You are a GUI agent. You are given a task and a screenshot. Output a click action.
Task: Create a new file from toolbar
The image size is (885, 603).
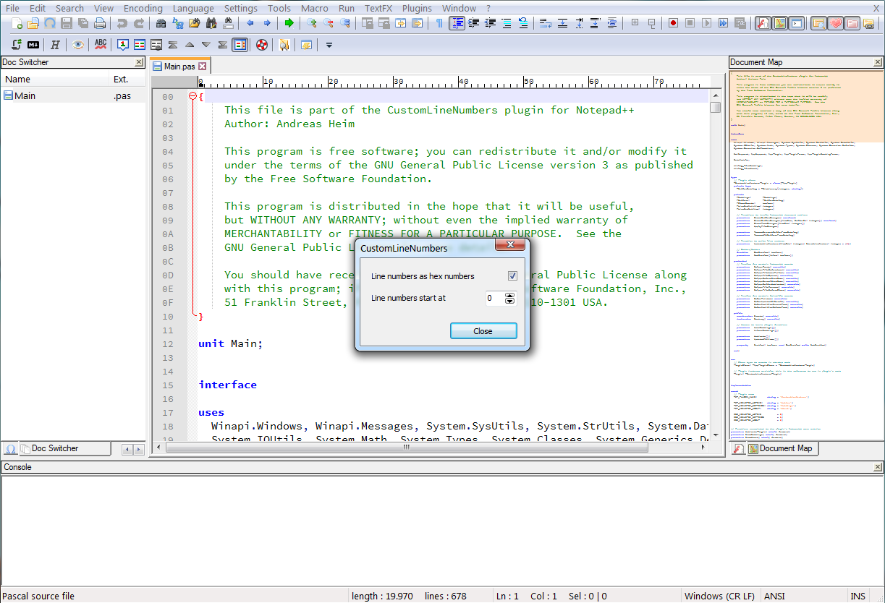click(17, 23)
